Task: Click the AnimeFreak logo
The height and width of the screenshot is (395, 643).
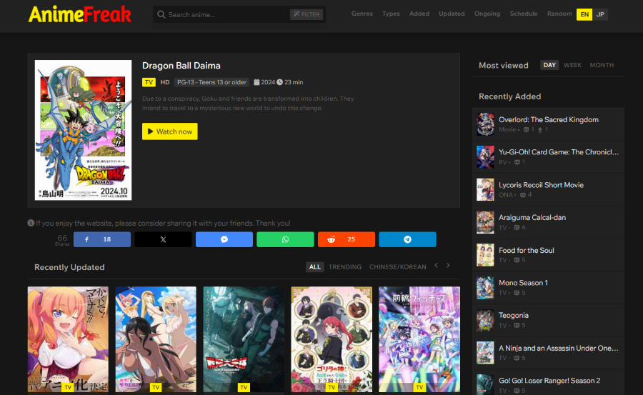Action: click(x=79, y=14)
